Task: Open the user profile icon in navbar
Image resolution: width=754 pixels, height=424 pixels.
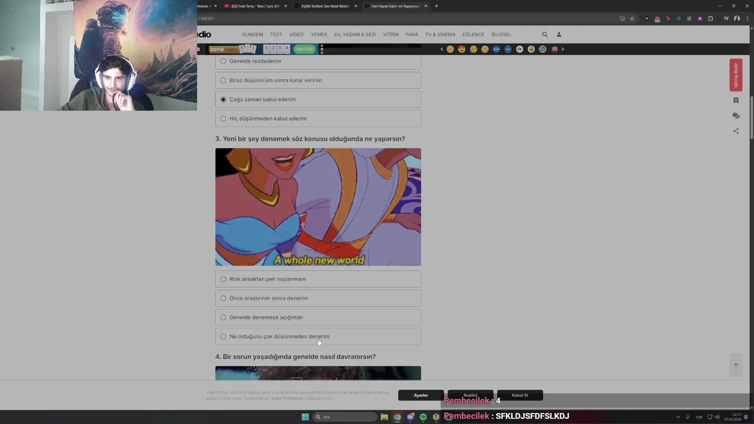Action: 559,35
